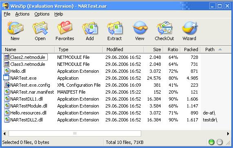Click the NARTestModule.dll file icon
Screen dimensions: 233x148
point(7,106)
